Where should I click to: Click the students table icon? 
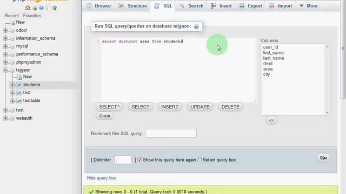[x=19, y=85]
